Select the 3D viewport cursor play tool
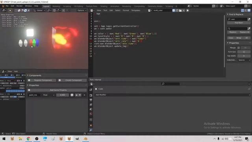This screenshot has height=142, width=252. pyautogui.click(x=10, y=11)
